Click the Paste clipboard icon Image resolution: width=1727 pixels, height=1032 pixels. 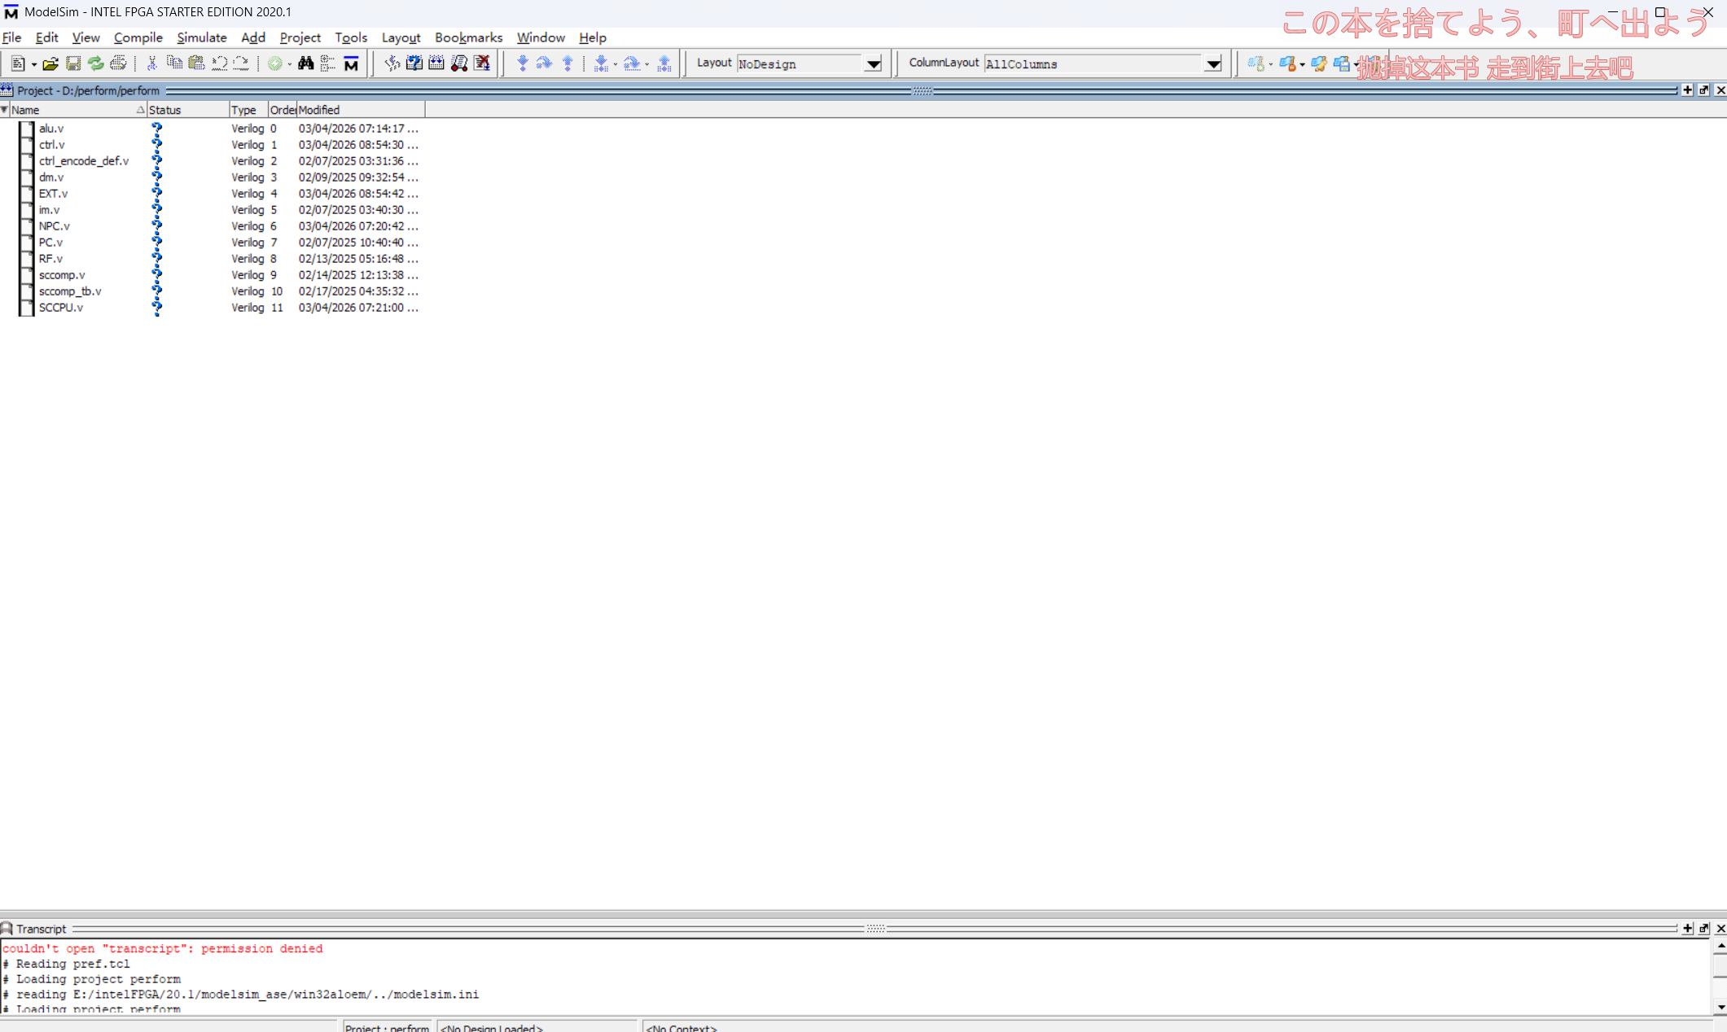(x=196, y=63)
